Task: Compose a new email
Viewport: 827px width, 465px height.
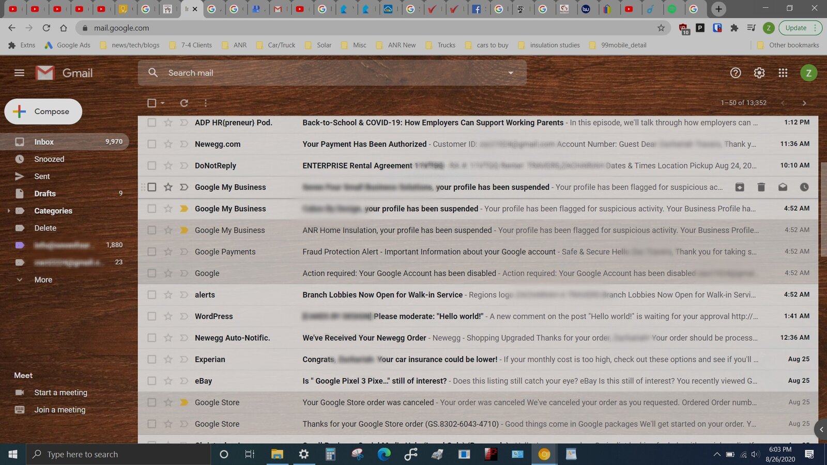Action: [43, 112]
